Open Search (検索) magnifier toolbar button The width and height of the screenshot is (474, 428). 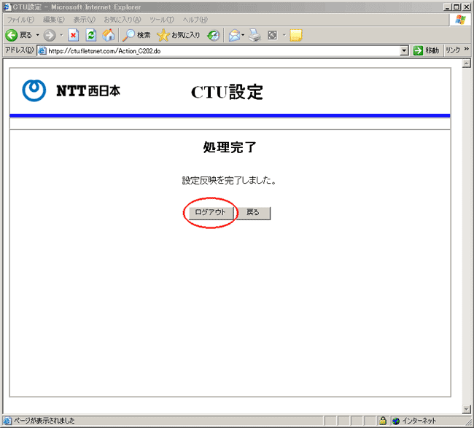tap(136, 36)
